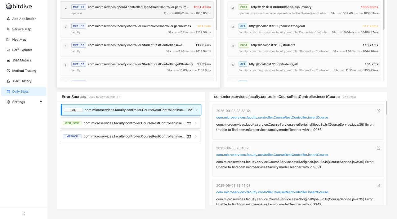
Task: Go to Alert History
Action: point(24,81)
